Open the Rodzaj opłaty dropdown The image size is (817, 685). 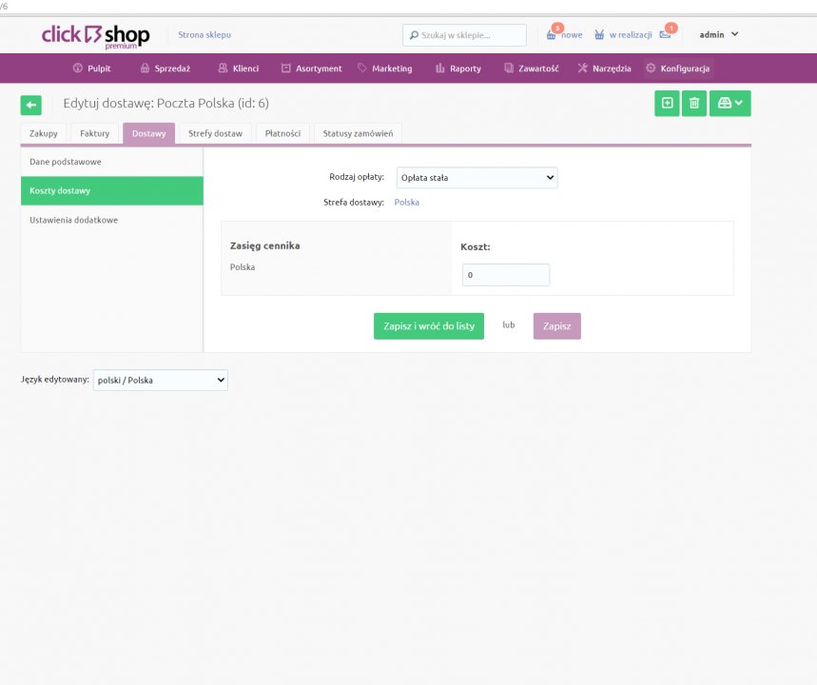pos(477,178)
